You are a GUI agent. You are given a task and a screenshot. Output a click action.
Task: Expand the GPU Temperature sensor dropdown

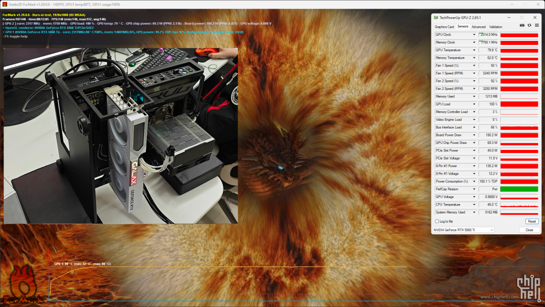click(x=474, y=50)
